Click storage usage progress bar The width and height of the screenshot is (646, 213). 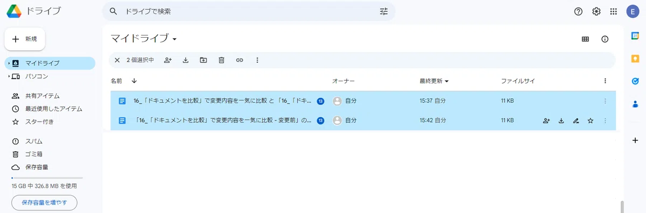[47, 177]
